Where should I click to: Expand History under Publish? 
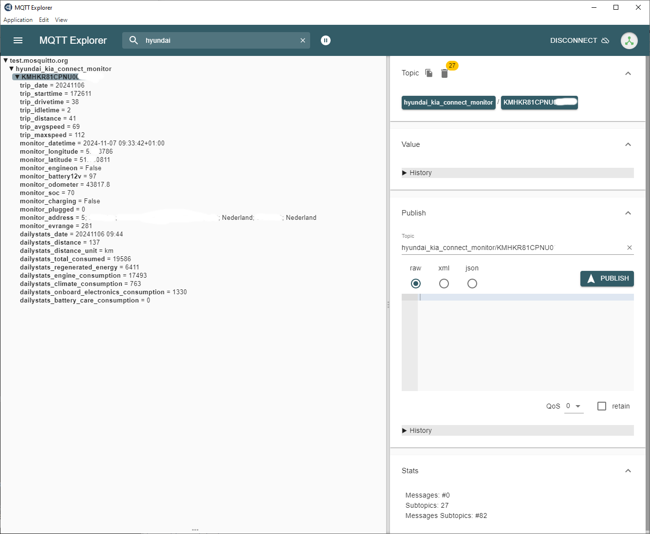pos(518,430)
